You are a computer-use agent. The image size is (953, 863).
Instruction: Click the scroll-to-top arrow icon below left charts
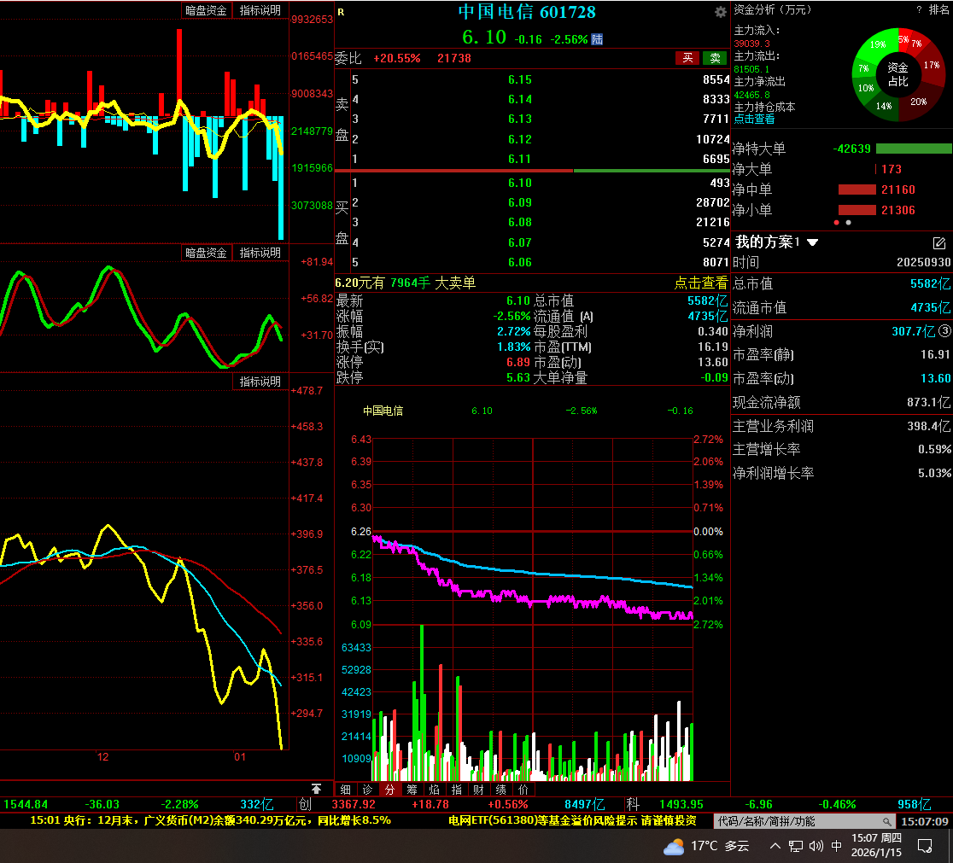(x=316, y=789)
